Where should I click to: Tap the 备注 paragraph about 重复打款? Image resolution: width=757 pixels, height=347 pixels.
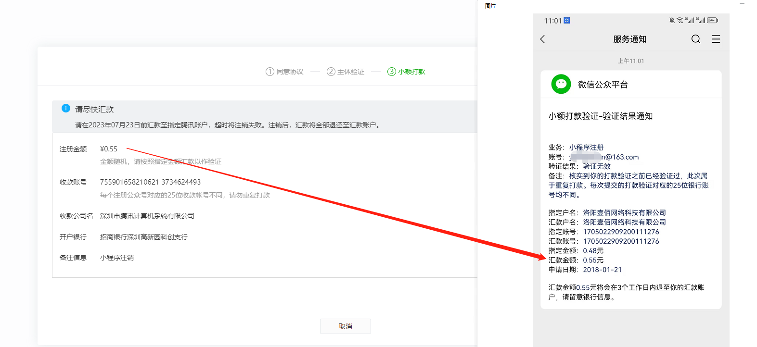[629, 186]
